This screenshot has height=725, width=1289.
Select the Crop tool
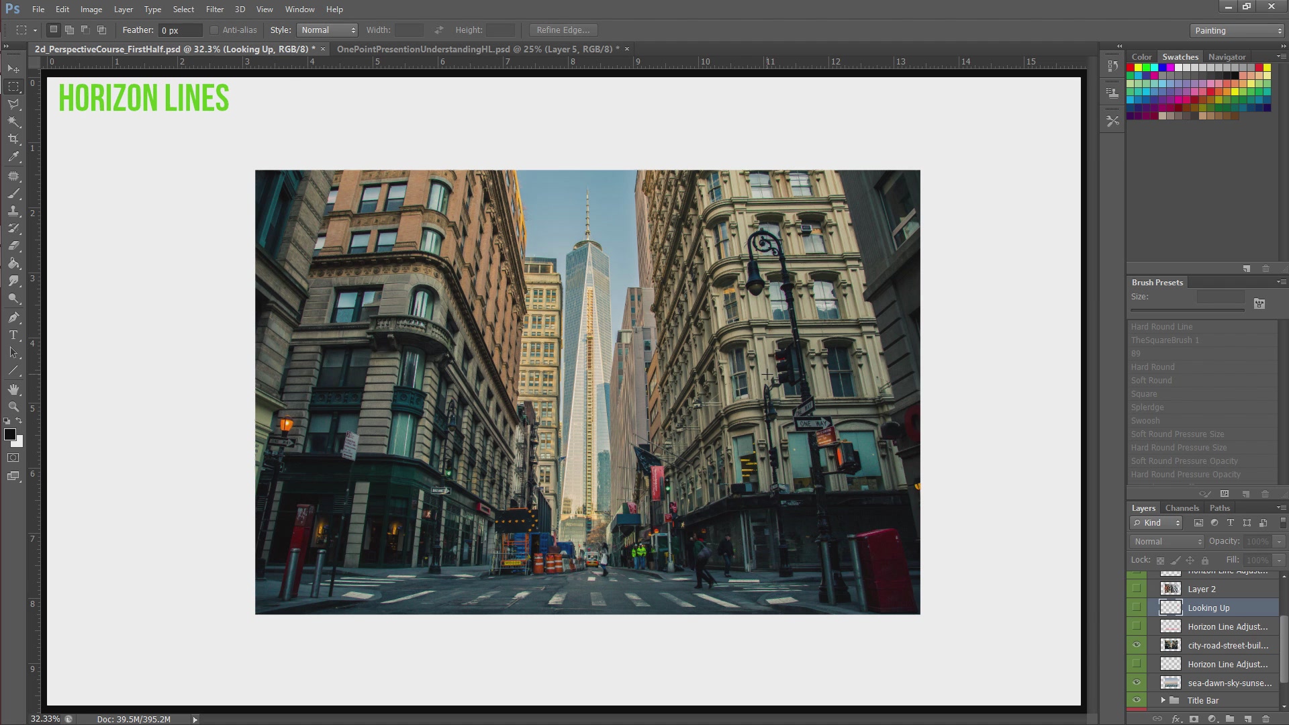point(13,139)
